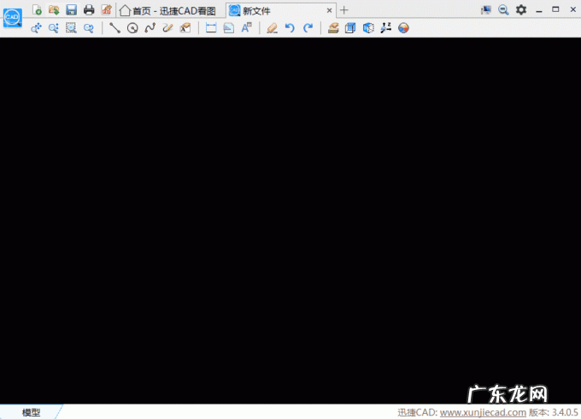Select the circle drawing tool
Image resolution: width=581 pixels, height=419 pixels.
coord(132,28)
